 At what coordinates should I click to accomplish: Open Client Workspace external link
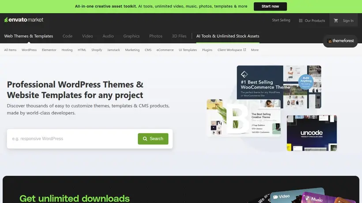click(232, 50)
